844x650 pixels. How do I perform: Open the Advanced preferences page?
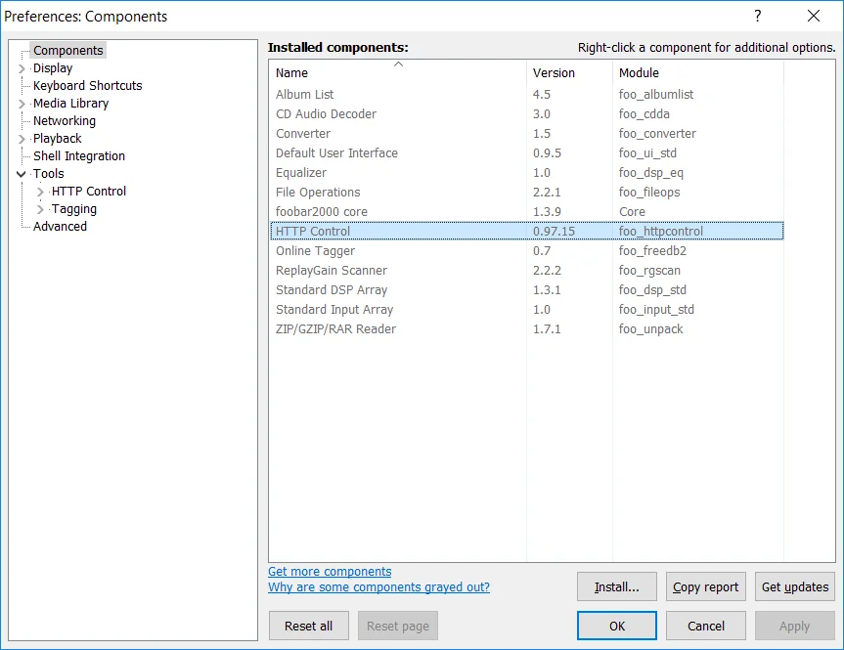(x=60, y=227)
